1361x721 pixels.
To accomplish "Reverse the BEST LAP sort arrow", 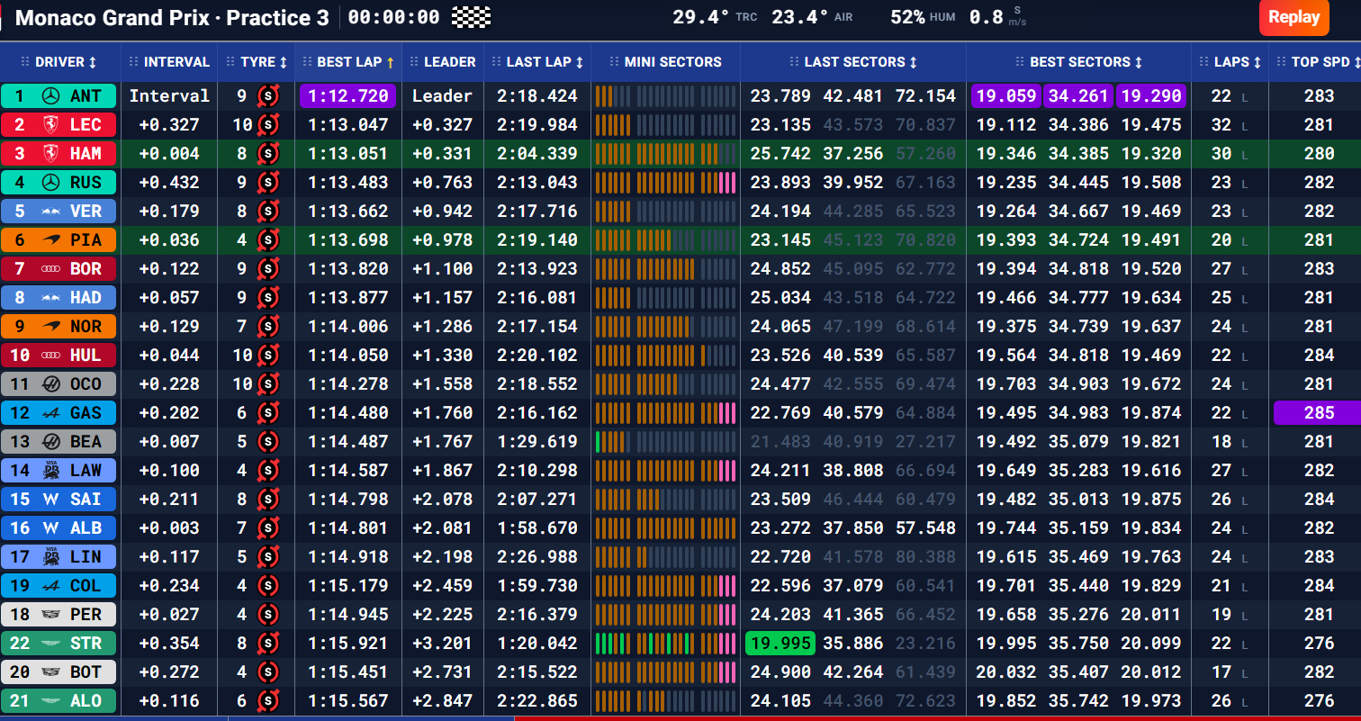I will coord(391,63).
